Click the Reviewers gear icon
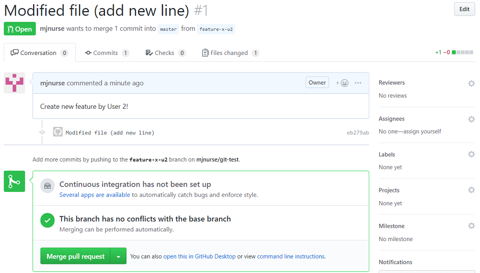Image resolution: width=480 pixels, height=273 pixels. point(471,83)
